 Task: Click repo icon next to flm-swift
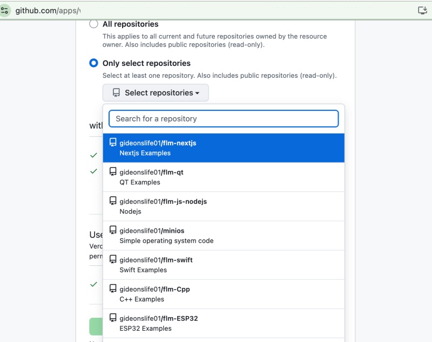[x=113, y=259]
